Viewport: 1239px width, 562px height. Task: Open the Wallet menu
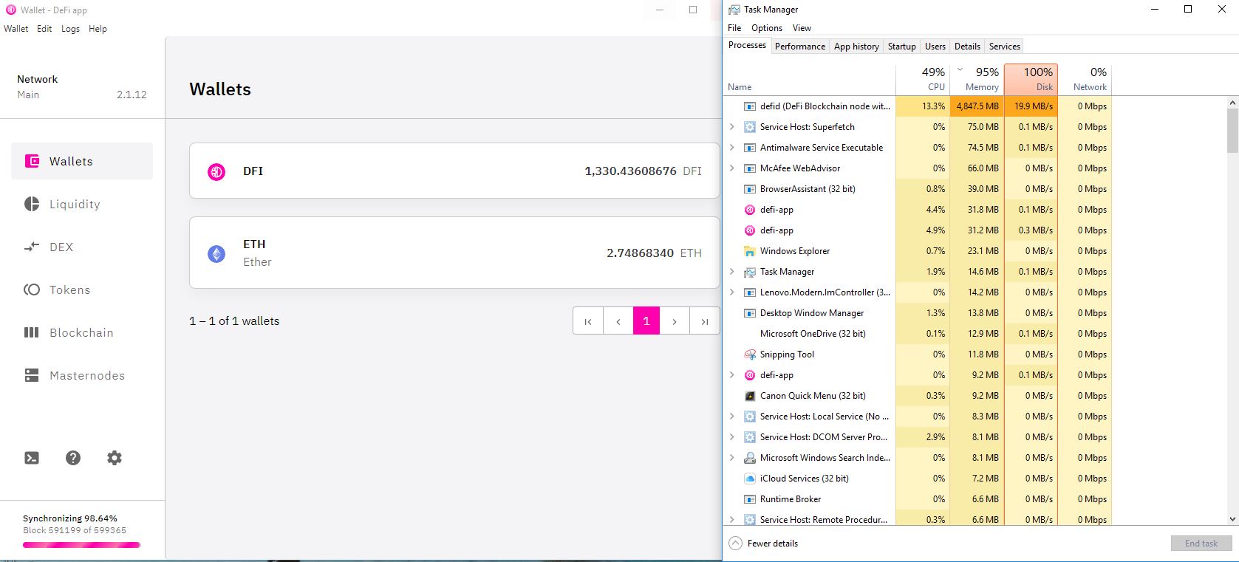[x=16, y=29]
